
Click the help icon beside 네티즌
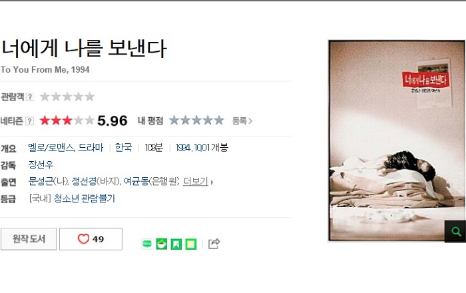coord(29,121)
